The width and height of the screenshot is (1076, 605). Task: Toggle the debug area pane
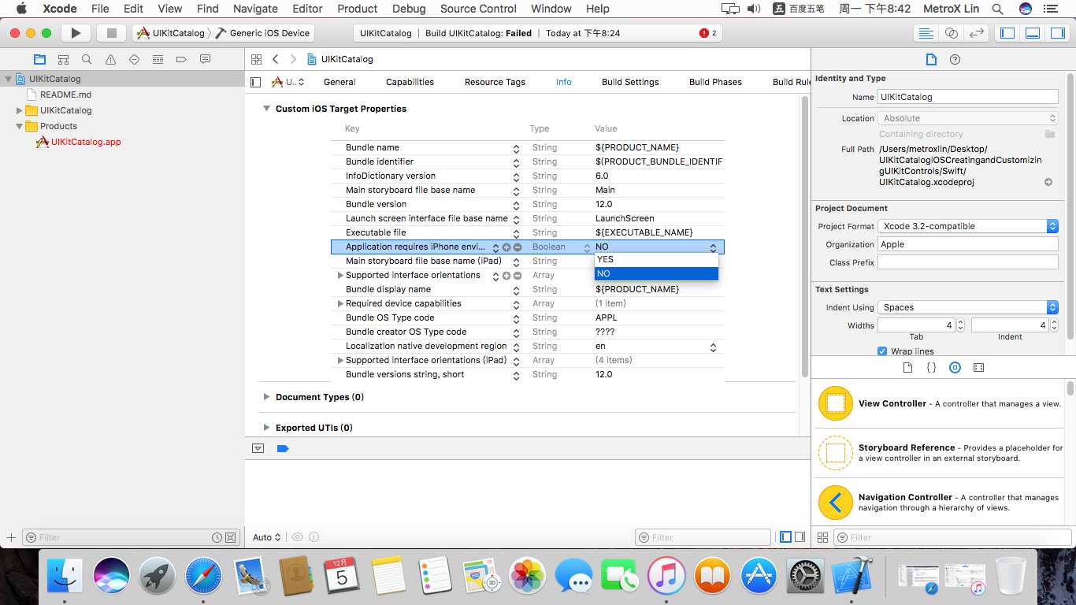click(1033, 33)
